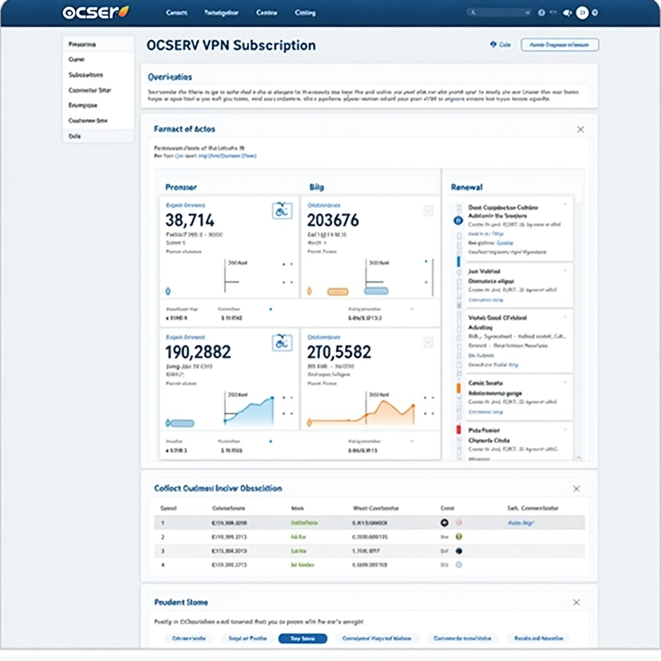Screen dimensions: 661x661
Task: Click the blue droplet icon in the 190,2882 card
Action: click(168, 423)
